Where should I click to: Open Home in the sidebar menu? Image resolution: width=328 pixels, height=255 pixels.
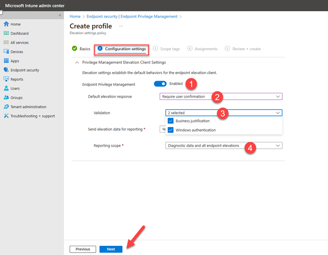click(x=16, y=24)
